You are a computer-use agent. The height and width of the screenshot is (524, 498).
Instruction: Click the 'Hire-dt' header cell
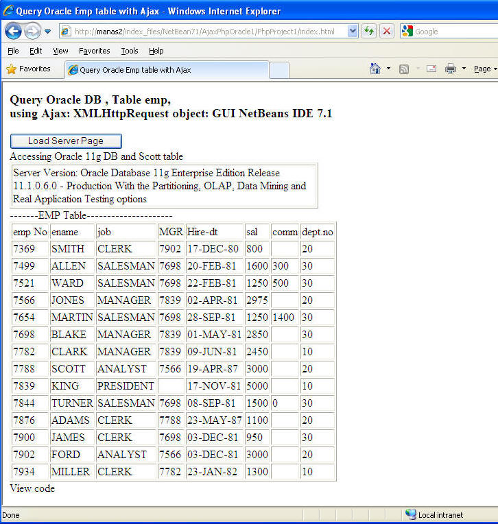click(215, 232)
